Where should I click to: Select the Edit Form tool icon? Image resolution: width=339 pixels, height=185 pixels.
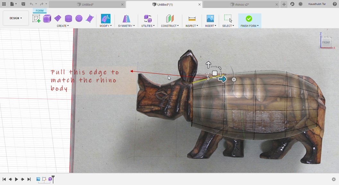click(106, 19)
